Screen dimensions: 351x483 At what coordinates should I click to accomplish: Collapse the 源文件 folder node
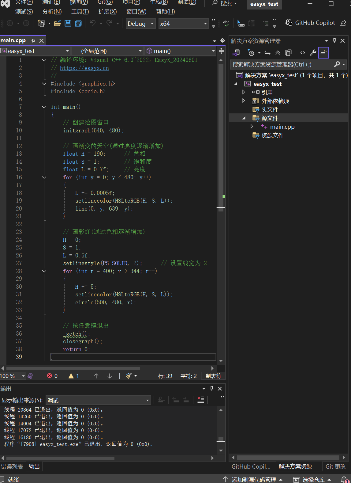click(x=244, y=118)
